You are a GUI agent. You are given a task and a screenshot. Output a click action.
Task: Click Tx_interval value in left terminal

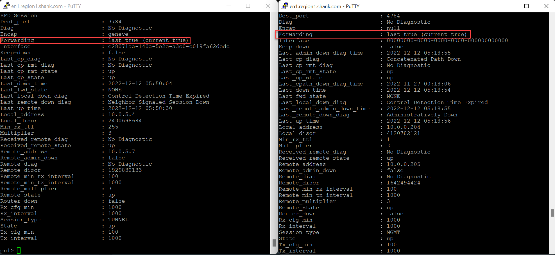[115, 238]
